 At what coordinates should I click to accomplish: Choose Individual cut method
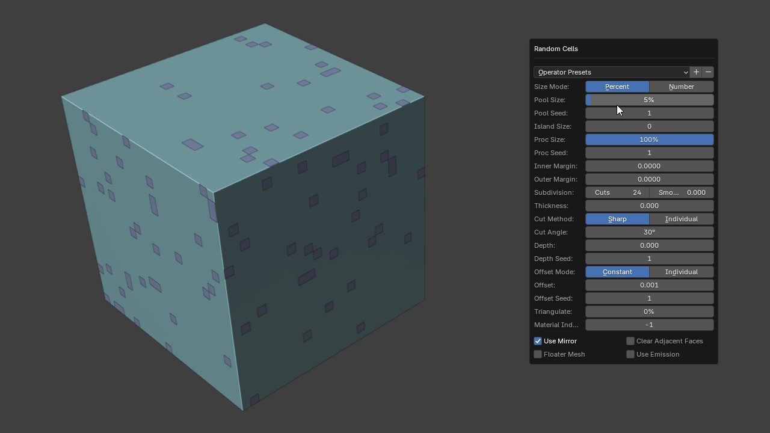click(682, 219)
